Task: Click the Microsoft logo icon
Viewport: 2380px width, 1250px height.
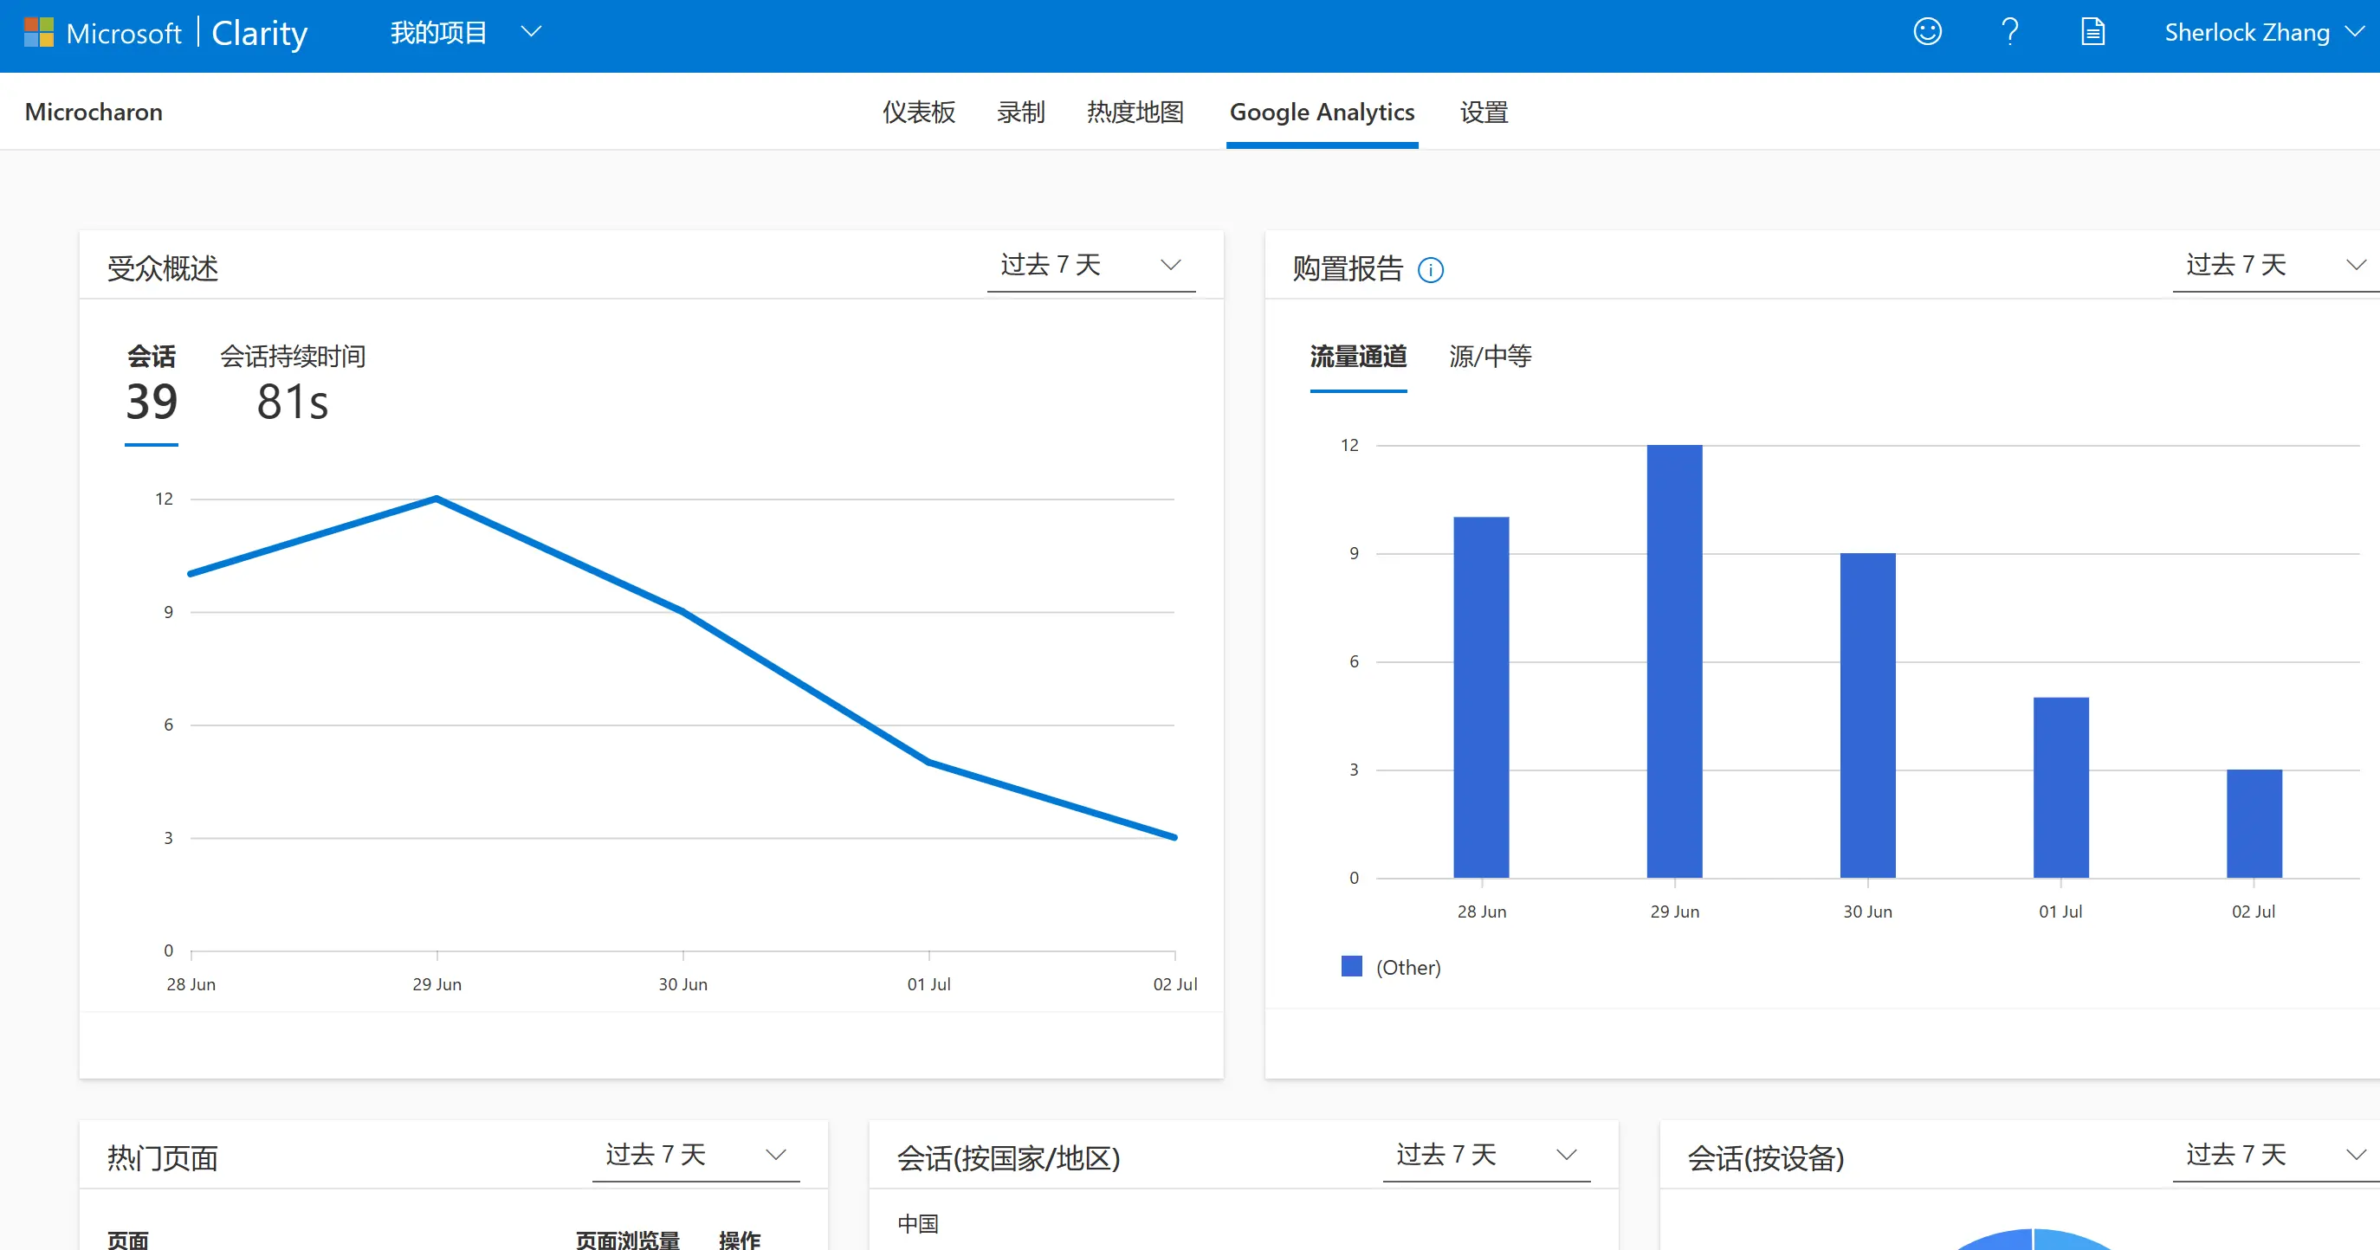Action: [x=39, y=33]
